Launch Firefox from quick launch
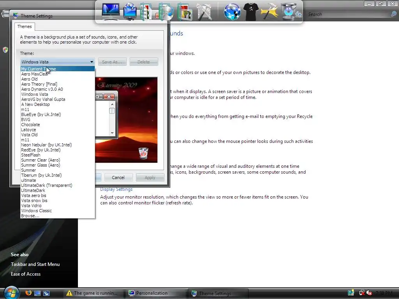This screenshot has height=299, width=399. pos(28,293)
